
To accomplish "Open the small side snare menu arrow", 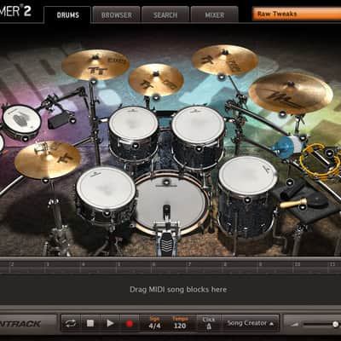I will [26, 139].
